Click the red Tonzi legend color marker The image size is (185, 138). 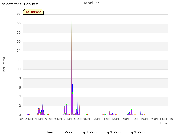tap(42, 133)
